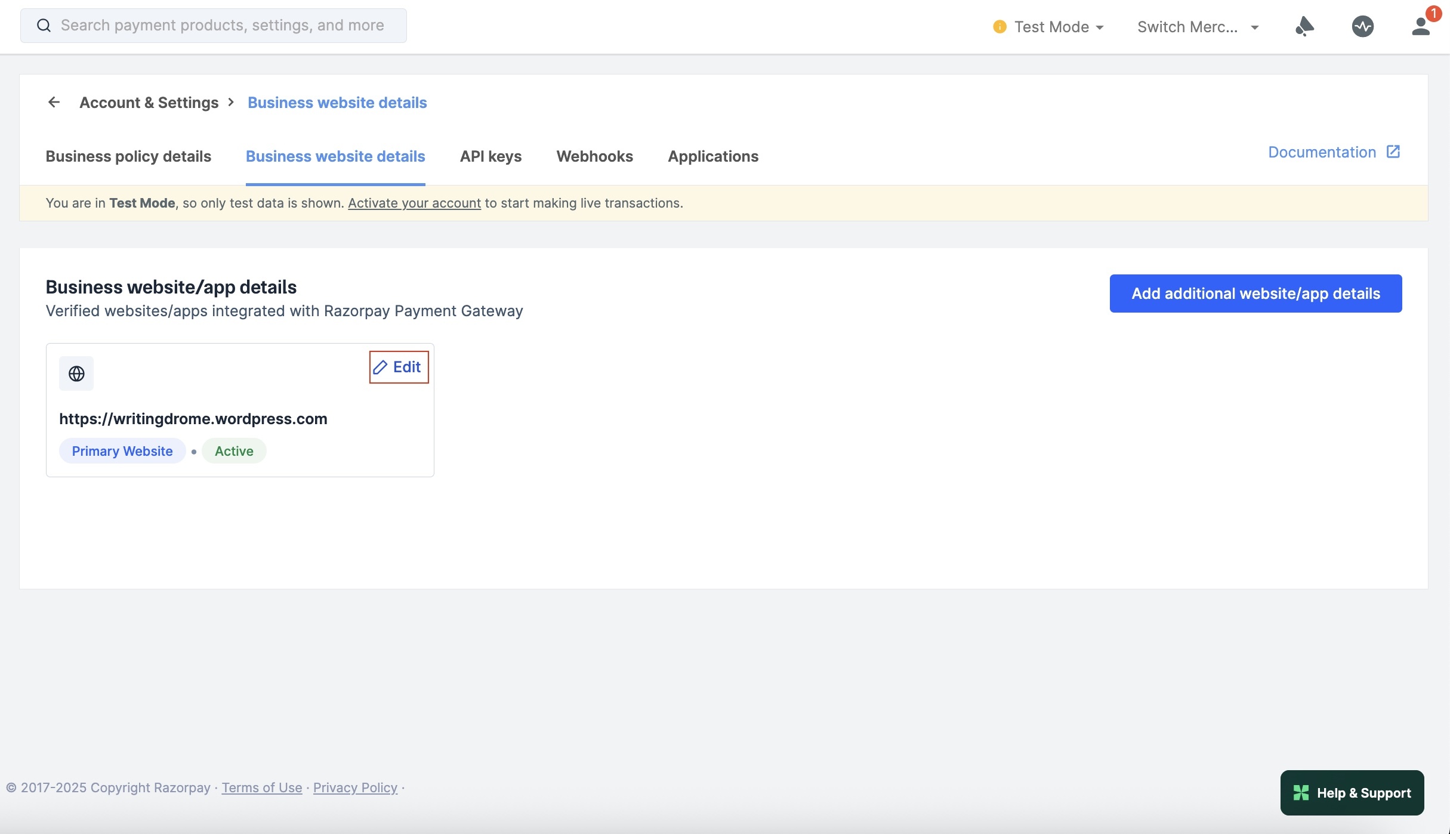
Task: Click the back arrow in breadcrumb
Action: [54, 102]
